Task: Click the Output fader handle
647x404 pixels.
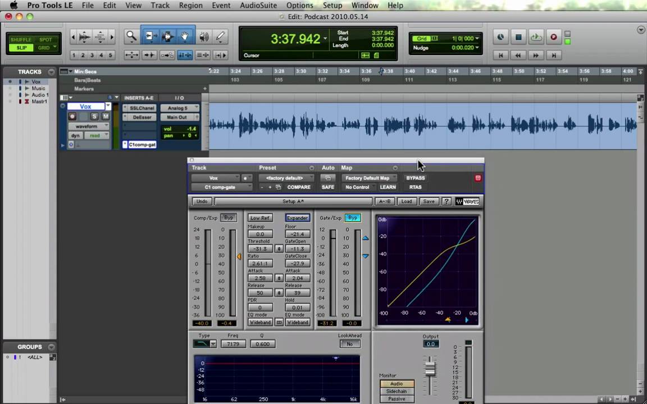Action: coord(430,368)
